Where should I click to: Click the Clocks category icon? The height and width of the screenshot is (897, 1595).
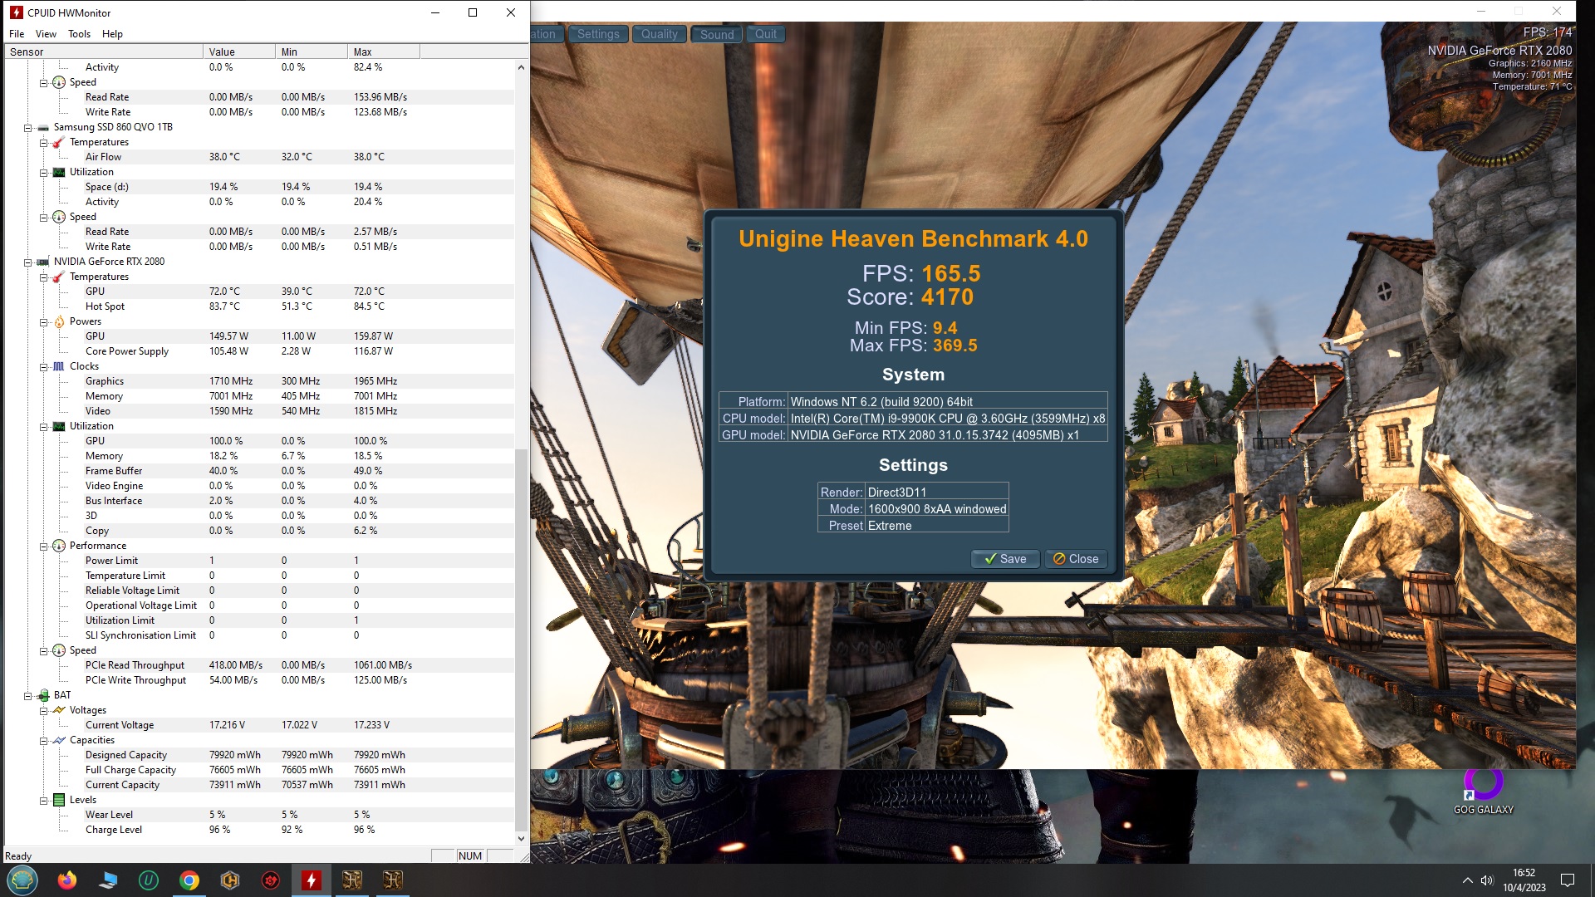tap(58, 366)
